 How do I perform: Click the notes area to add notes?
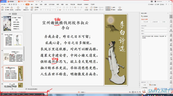[32, 89]
